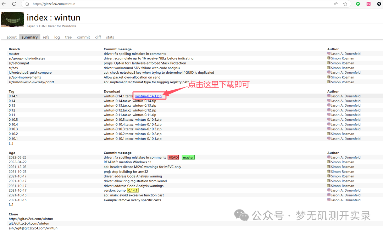Open branch jd/netsetup2-guid-compare
The height and width of the screenshot is (231, 383).
30,72
